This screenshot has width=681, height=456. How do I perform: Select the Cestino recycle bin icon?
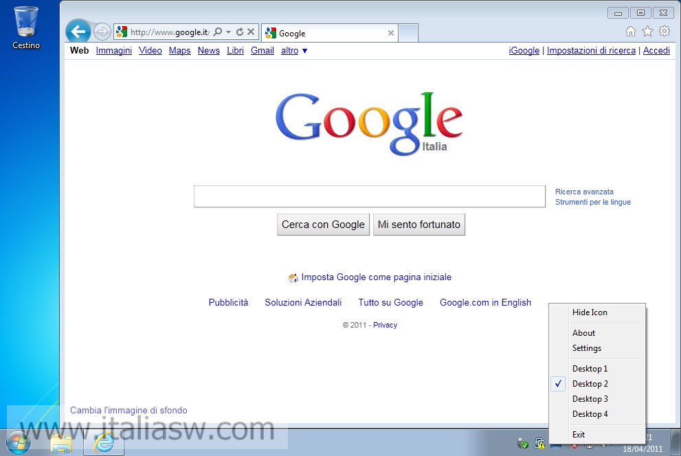click(x=26, y=27)
